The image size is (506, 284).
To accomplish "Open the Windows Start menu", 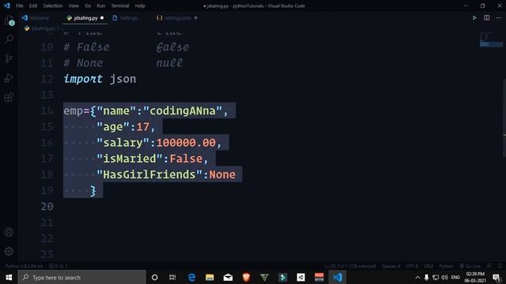I will [9, 277].
